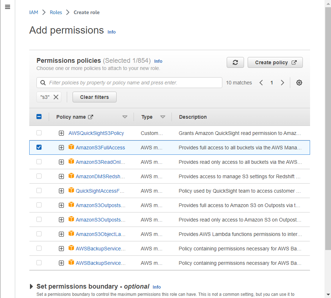This screenshot has width=331, height=298.
Task: Expand the AmazonS3ReadOnly policy details
Action: tap(61, 162)
